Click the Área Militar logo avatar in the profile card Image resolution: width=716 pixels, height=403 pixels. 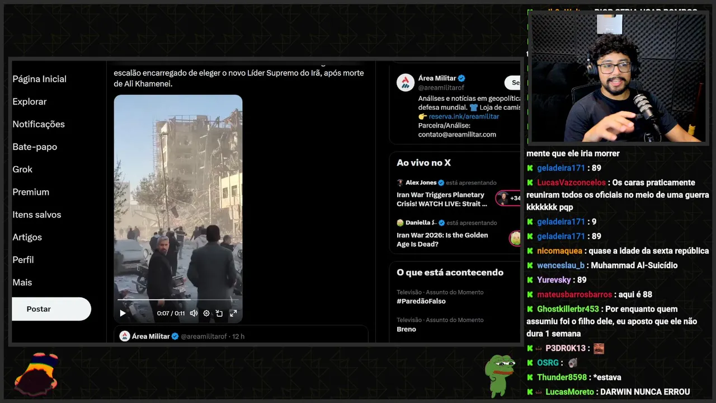click(x=406, y=83)
